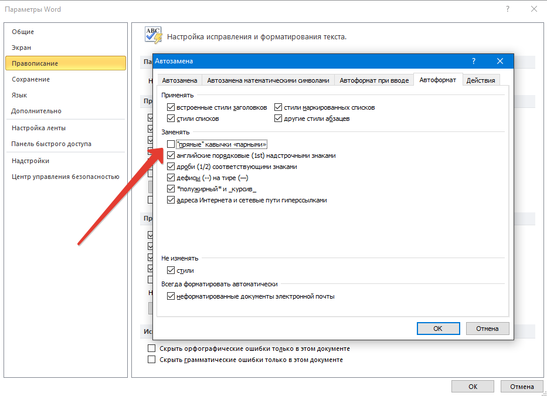547x396 pixels.
Task: Open the Общие options category
Action: tap(66, 32)
